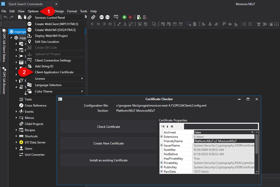Click the Unit Converter icon
Screen dimensions: 280x187
point(21,154)
